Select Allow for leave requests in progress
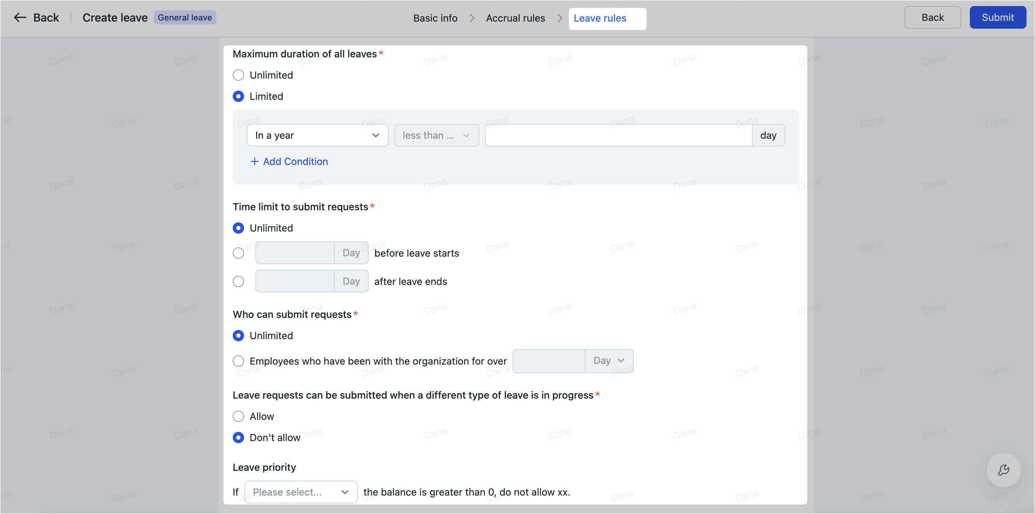This screenshot has height=514, width=1035. pos(238,416)
